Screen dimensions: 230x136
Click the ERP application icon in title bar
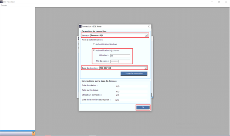point(1,2)
